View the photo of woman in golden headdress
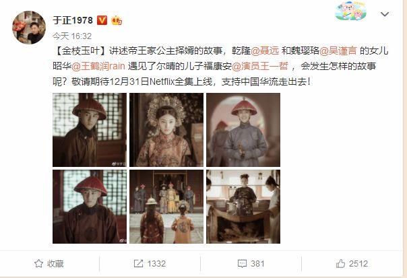 166,130
